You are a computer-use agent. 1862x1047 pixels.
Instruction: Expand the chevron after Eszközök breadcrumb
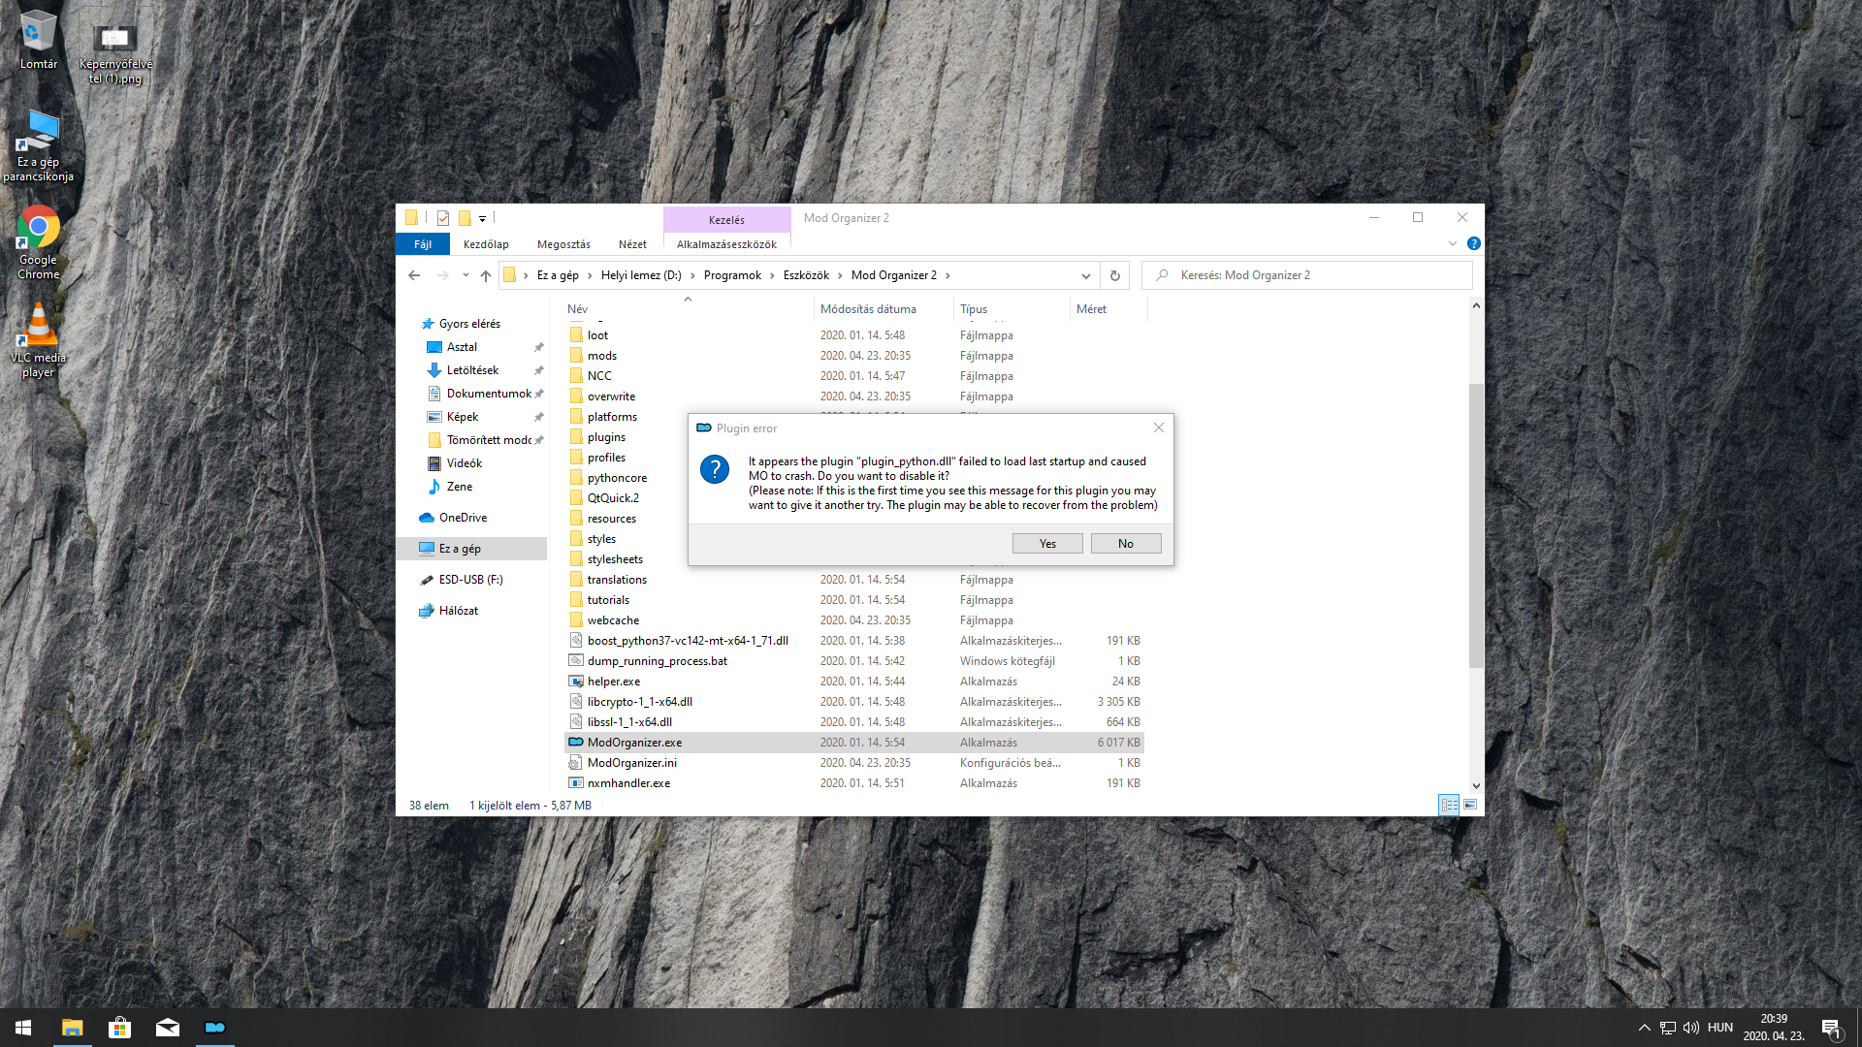(x=840, y=275)
